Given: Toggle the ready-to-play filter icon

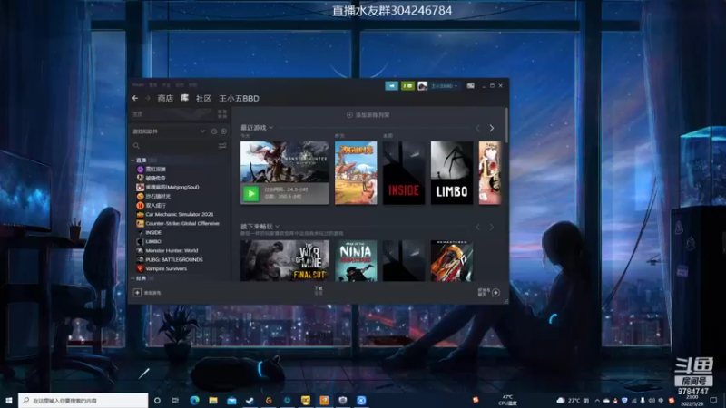Looking at the screenshot, I should point(223,131).
